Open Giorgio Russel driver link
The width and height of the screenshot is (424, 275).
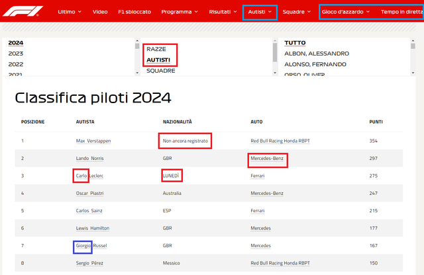pos(91,246)
